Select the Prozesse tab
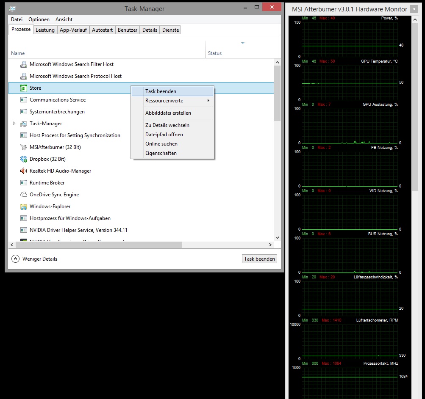This screenshot has width=425, height=399. coord(21,29)
